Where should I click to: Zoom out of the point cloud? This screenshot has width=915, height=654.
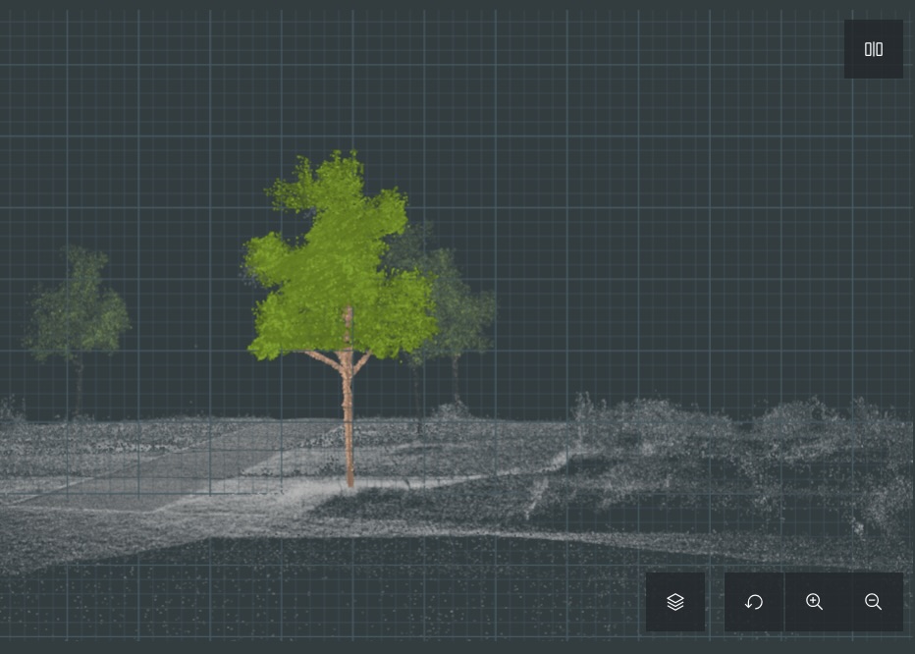pos(873,602)
